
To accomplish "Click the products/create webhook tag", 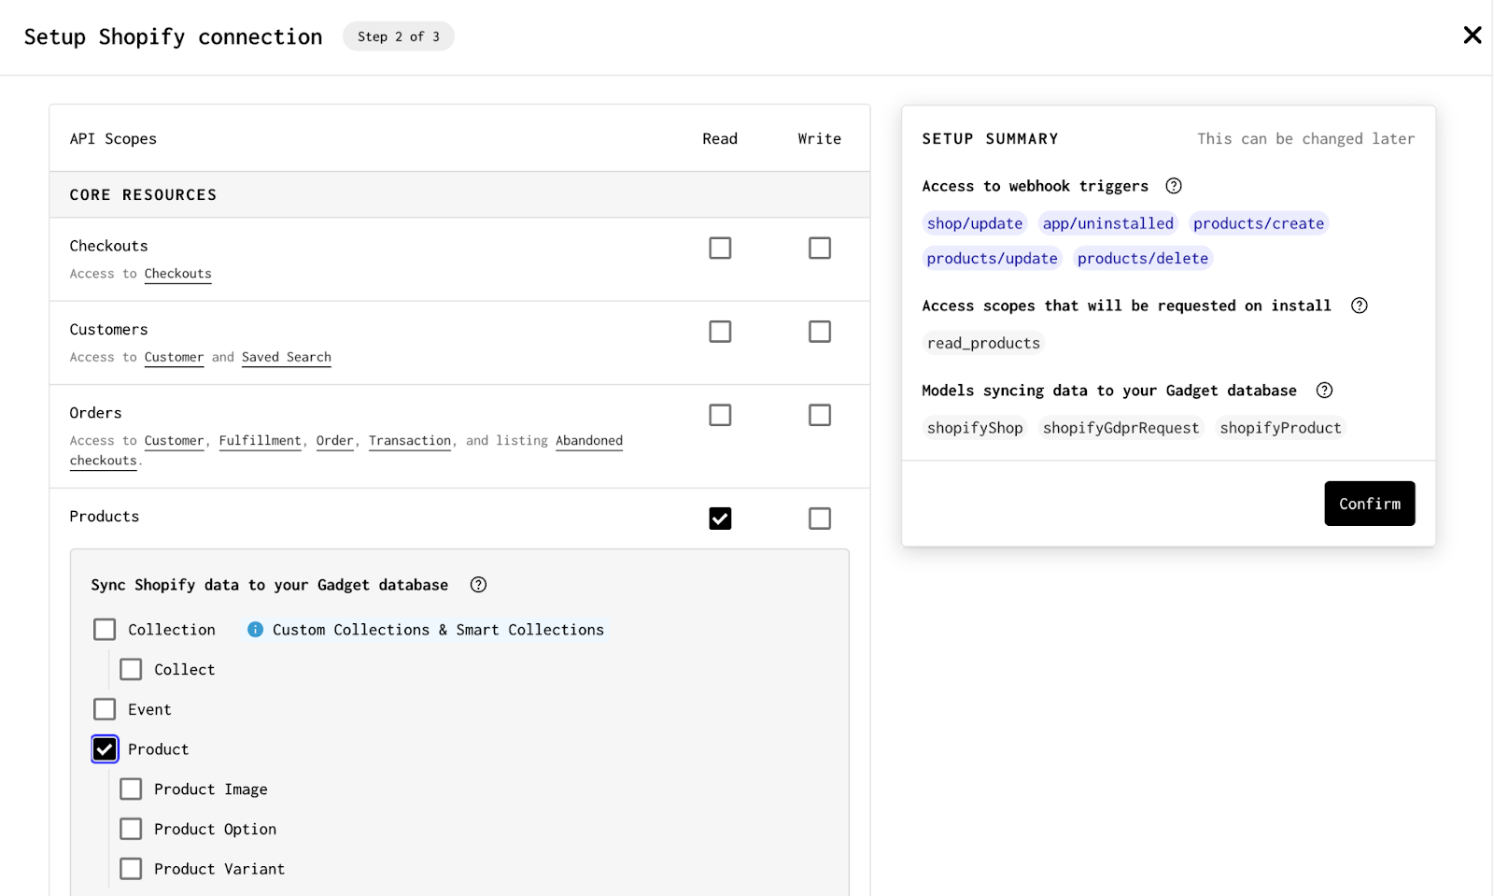I will [x=1258, y=223].
